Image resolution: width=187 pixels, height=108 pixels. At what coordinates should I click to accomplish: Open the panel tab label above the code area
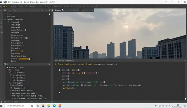[x=64, y=60]
